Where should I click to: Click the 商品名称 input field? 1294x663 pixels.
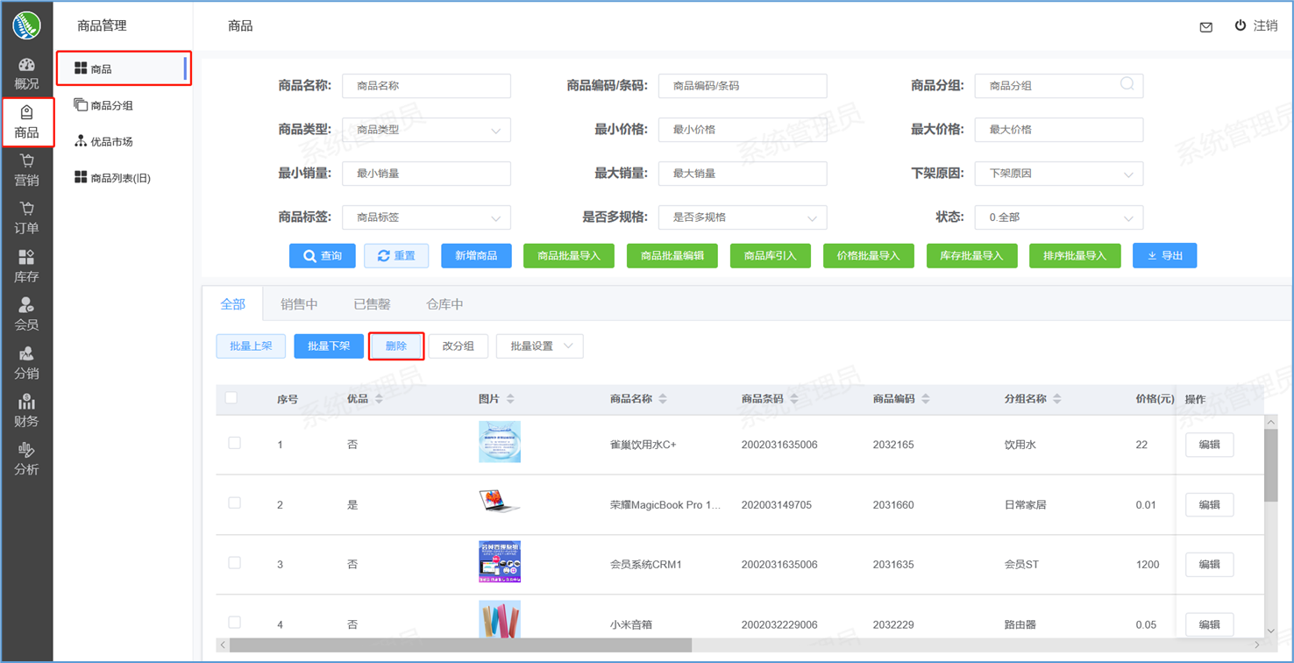tap(426, 86)
